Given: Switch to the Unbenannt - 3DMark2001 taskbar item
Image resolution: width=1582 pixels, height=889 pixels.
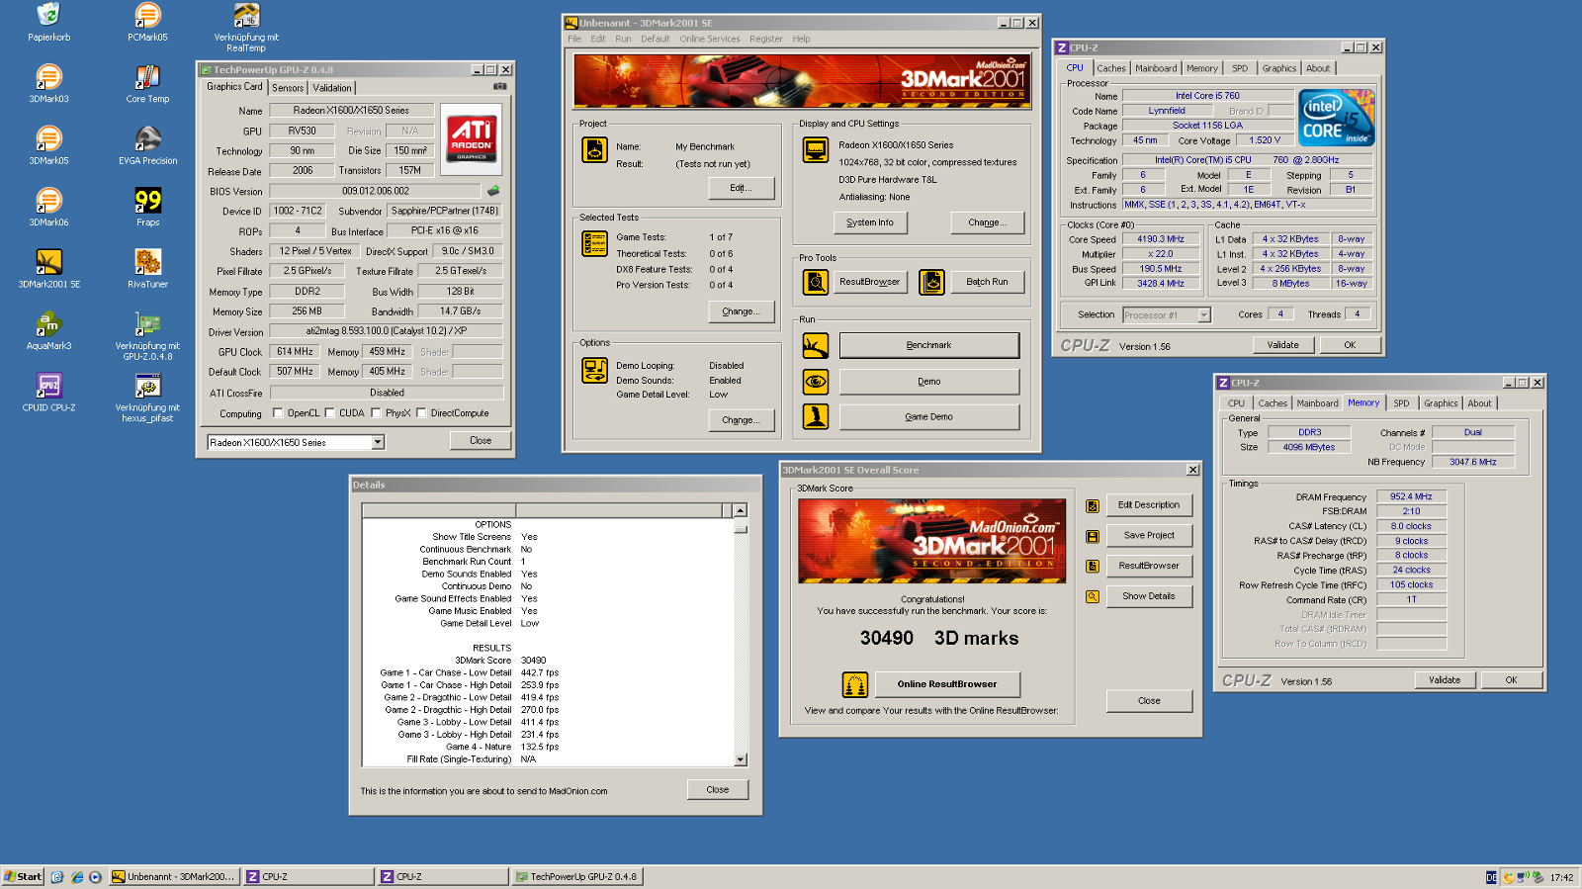Looking at the screenshot, I should click(173, 876).
